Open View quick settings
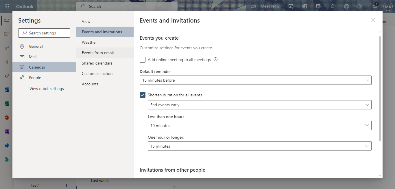The width and height of the screenshot is (395, 189). coord(46,88)
